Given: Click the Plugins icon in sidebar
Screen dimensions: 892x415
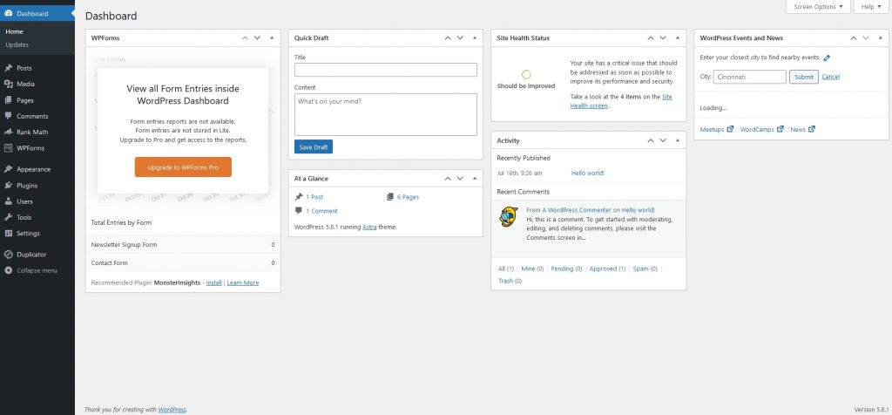Looking at the screenshot, I should coord(9,186).
